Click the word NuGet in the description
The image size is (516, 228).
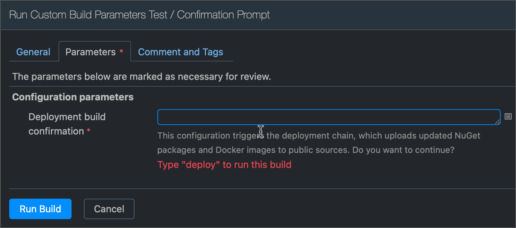tap(467, 136)
